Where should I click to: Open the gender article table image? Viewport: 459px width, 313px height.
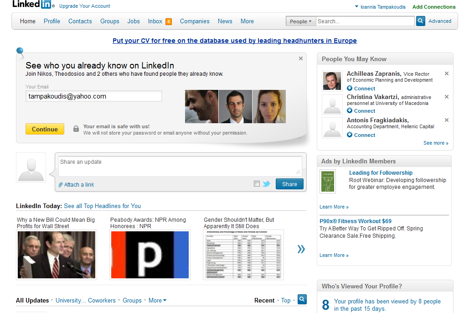pos(243,255)
